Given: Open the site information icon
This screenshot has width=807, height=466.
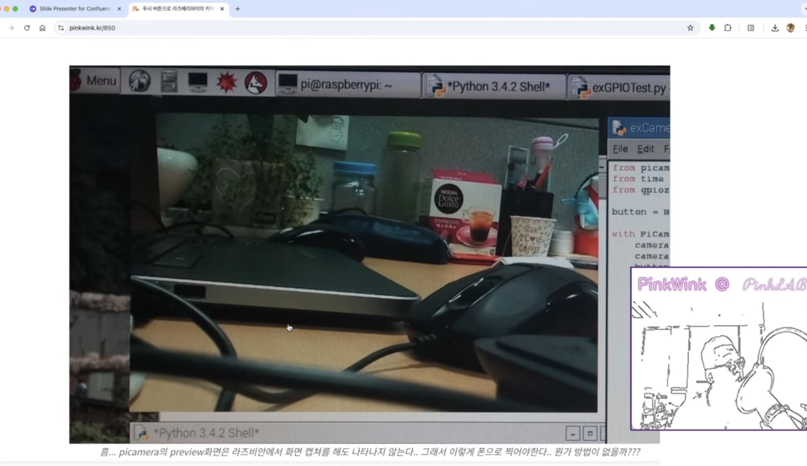Looking at the screenshot, I should [x=61, y=28].
